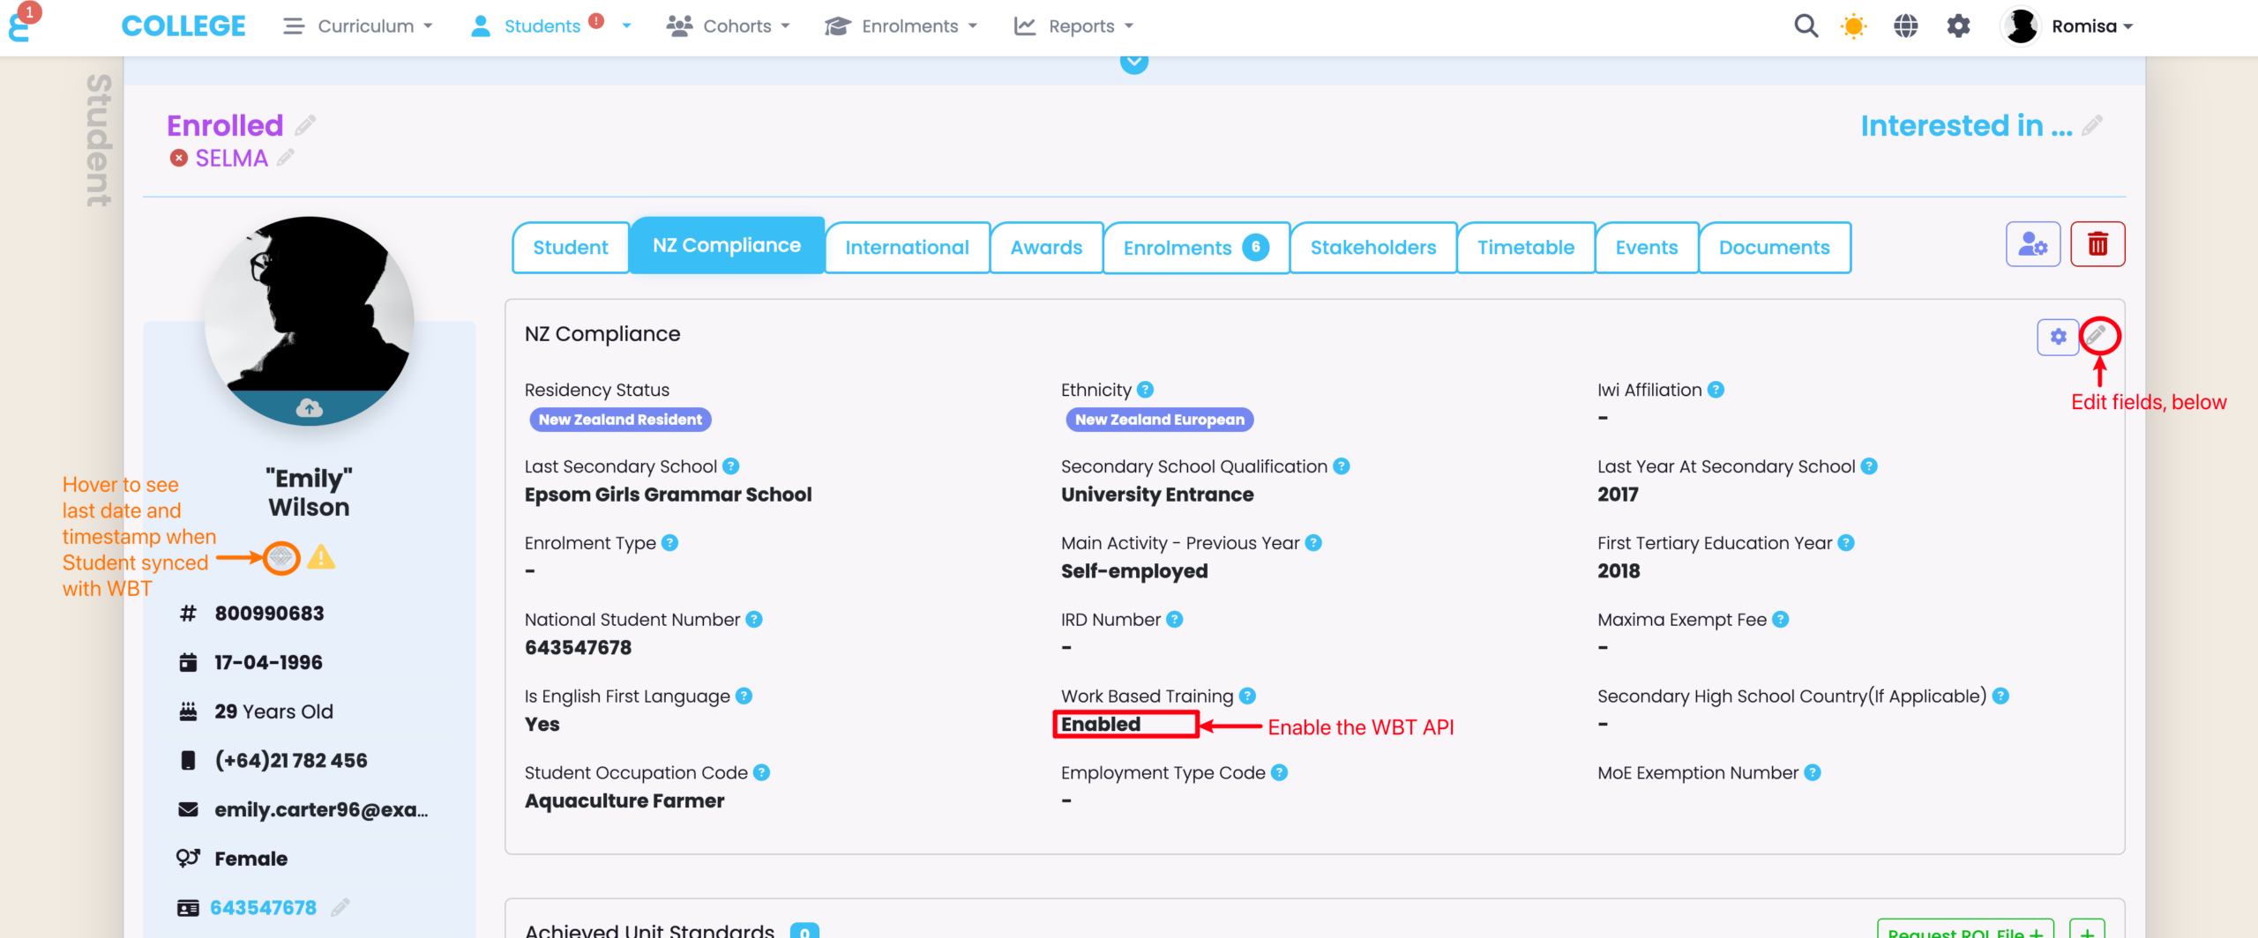Click the 643547678 NSN link in sidebar
This screenshot has width=2258, height=938.
[263, 907]
